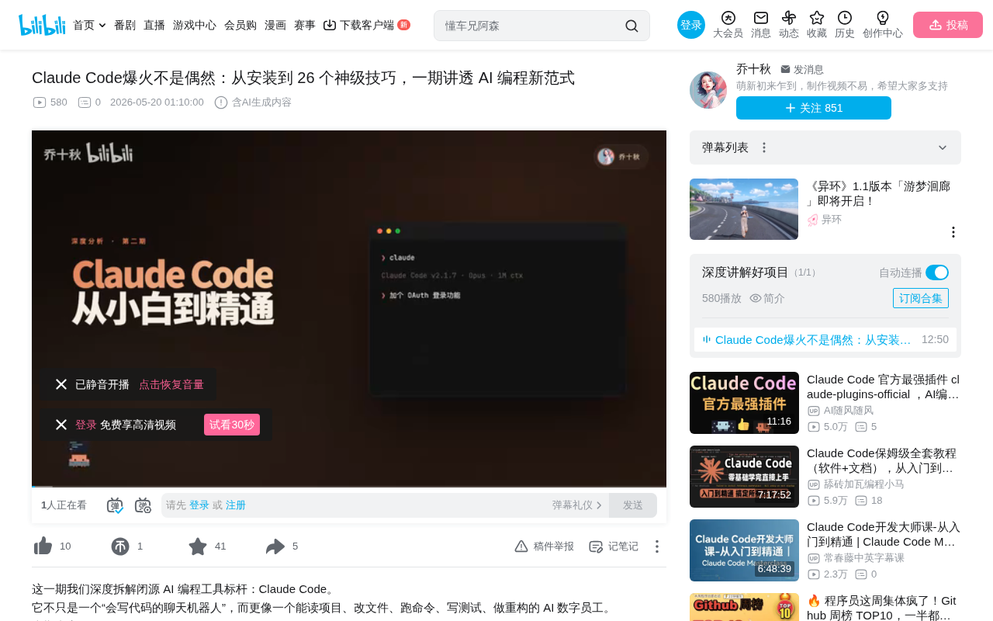
Task: Click 订阅合集 subscribe button
Action: click(x=921, y=298)
